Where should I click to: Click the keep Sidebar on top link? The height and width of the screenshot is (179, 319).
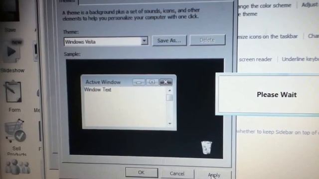(x=277, y=132)
